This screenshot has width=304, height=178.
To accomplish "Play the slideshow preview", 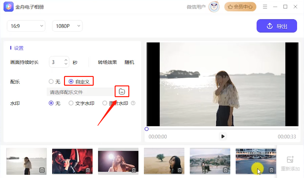I will tap(223, 136).
